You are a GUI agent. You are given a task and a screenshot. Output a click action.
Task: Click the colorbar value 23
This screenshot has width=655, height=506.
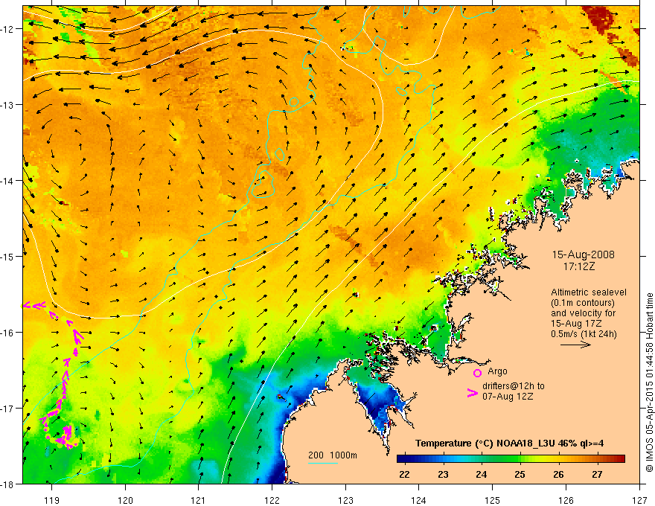tap(443, 474)
